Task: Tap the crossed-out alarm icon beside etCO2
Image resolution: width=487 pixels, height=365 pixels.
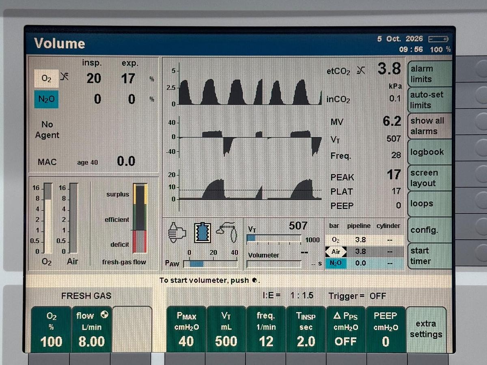Action: [x=361, y=70]
